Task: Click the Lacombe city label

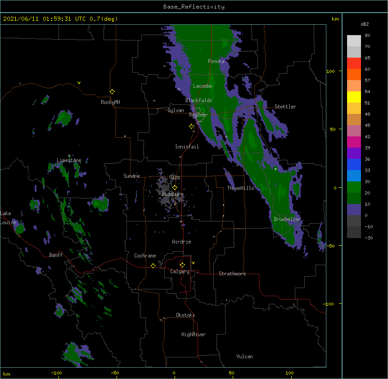Action: tap(203, 86)
